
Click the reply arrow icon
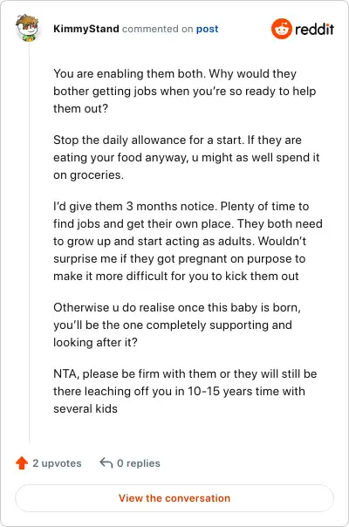(106, 462)
